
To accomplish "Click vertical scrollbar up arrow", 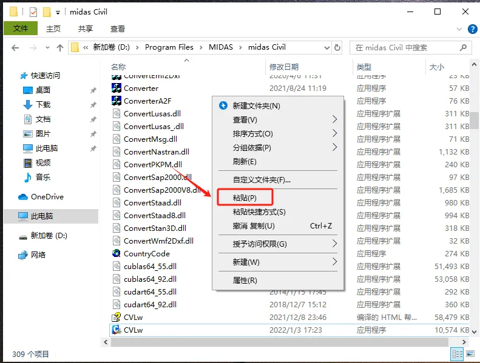I will pos(474,64).
